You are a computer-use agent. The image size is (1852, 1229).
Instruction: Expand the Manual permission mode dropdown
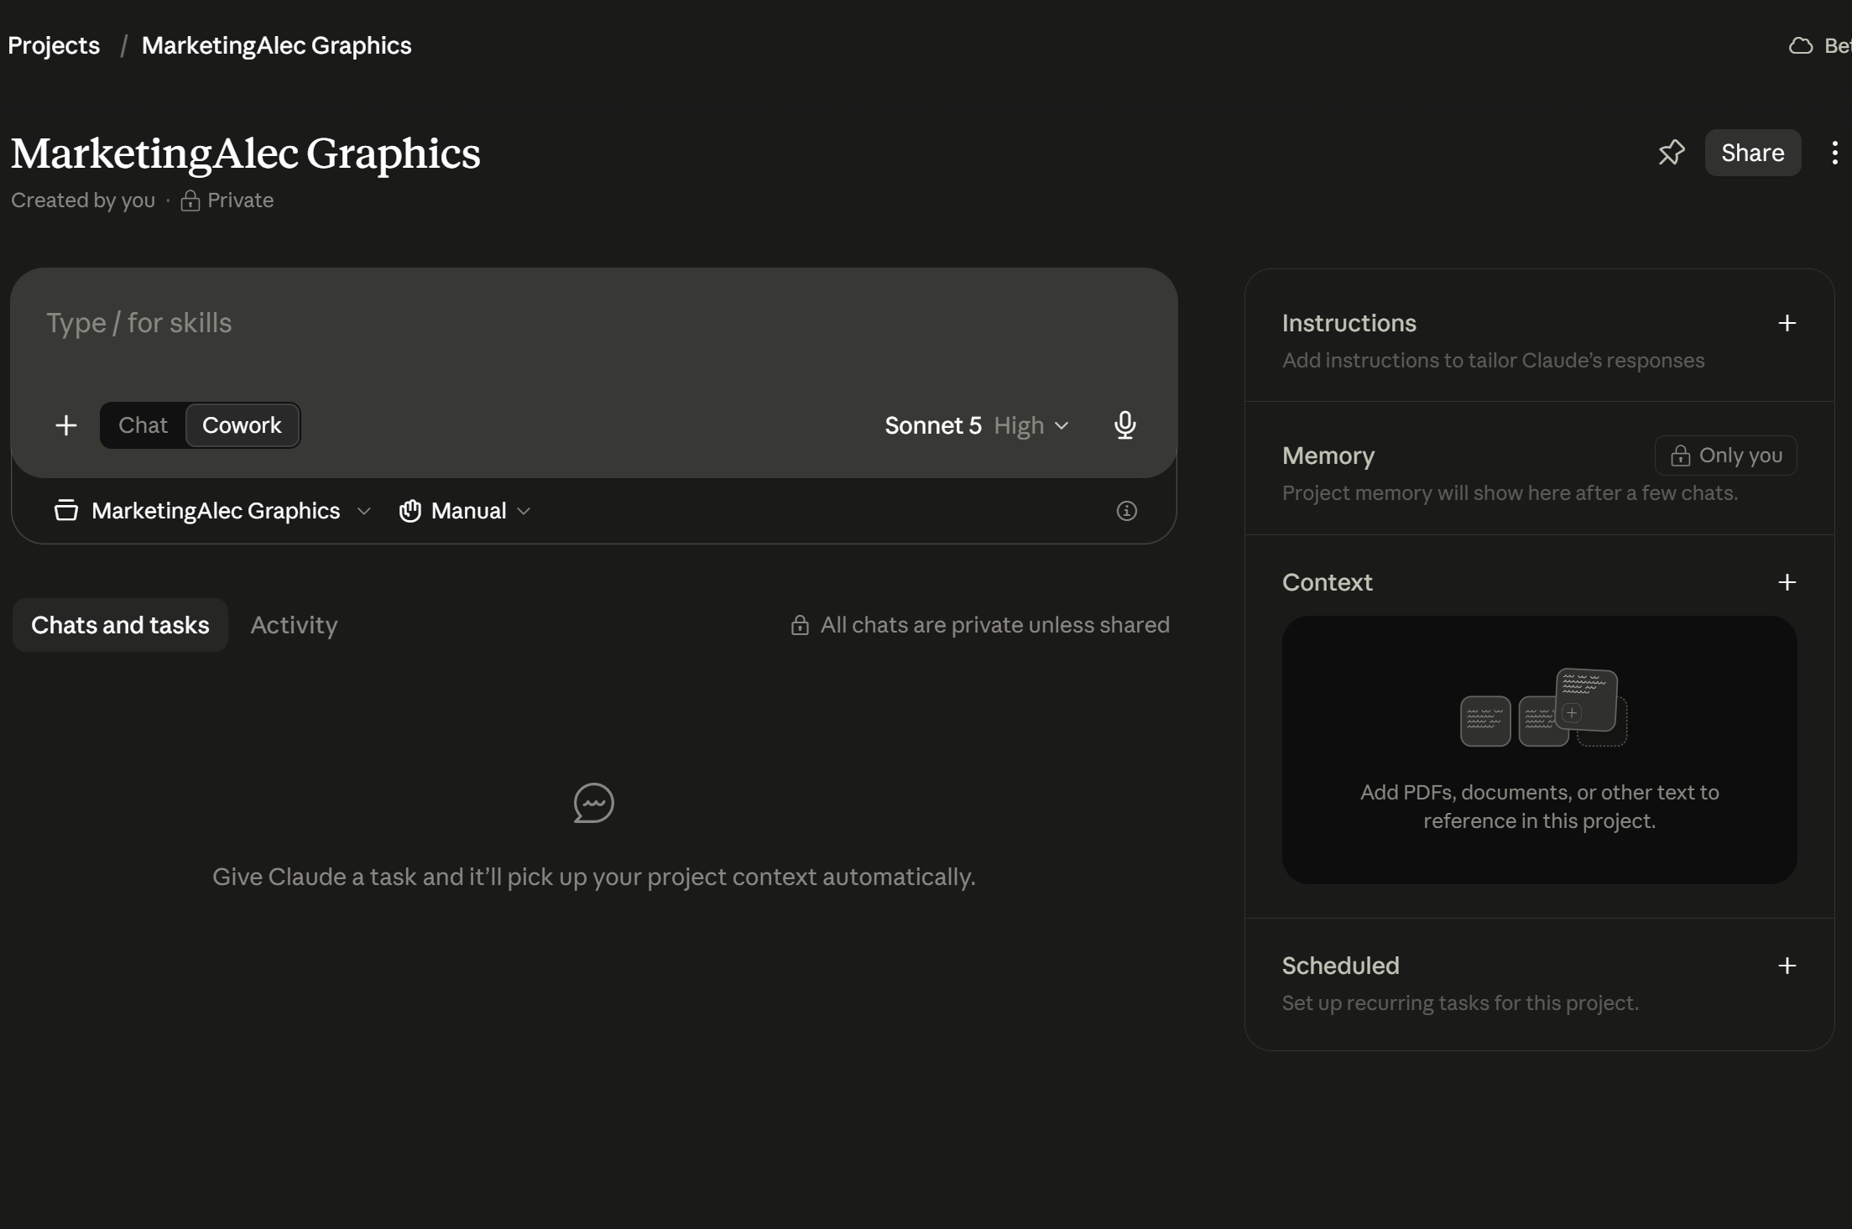pyautogui.click(x=465, y=511)
